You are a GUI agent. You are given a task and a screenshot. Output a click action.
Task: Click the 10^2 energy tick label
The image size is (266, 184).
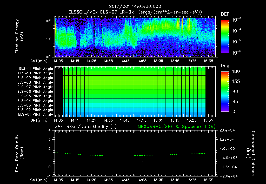(x=48, y=21)
